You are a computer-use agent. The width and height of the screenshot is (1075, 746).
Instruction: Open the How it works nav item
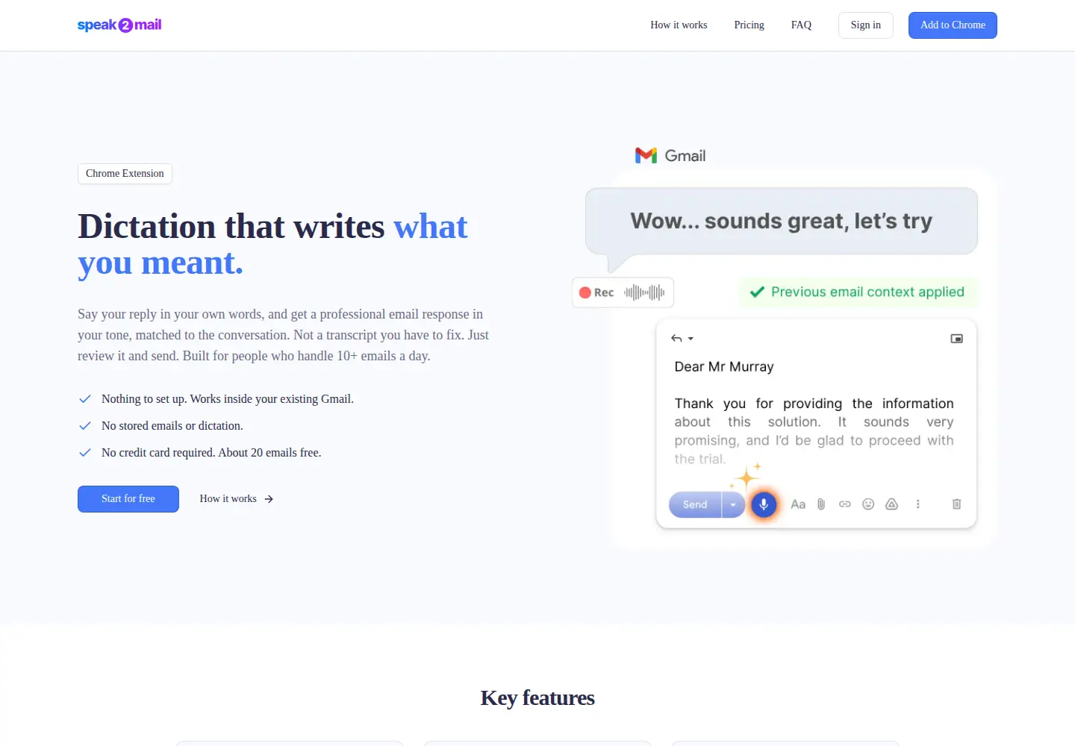[679, 25]
